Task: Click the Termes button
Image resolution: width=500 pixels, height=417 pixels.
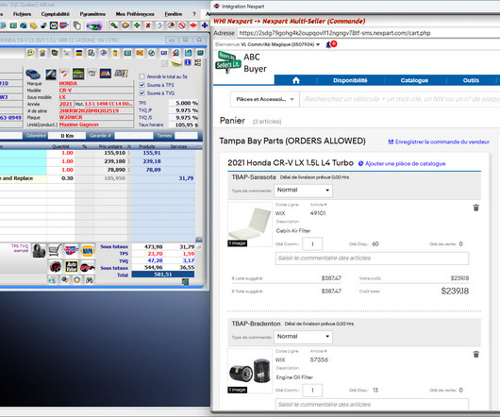Action: click(x=164, y=136)
